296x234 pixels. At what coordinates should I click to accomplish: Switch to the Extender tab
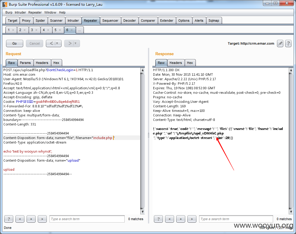[x=167, y=21]
